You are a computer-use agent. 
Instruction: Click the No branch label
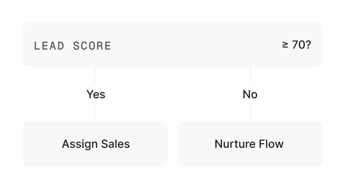(250, 94)
